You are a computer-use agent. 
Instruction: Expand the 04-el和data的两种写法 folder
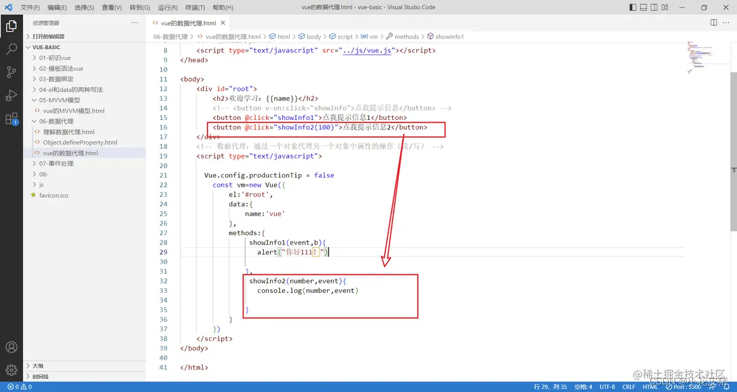(84, 89)
